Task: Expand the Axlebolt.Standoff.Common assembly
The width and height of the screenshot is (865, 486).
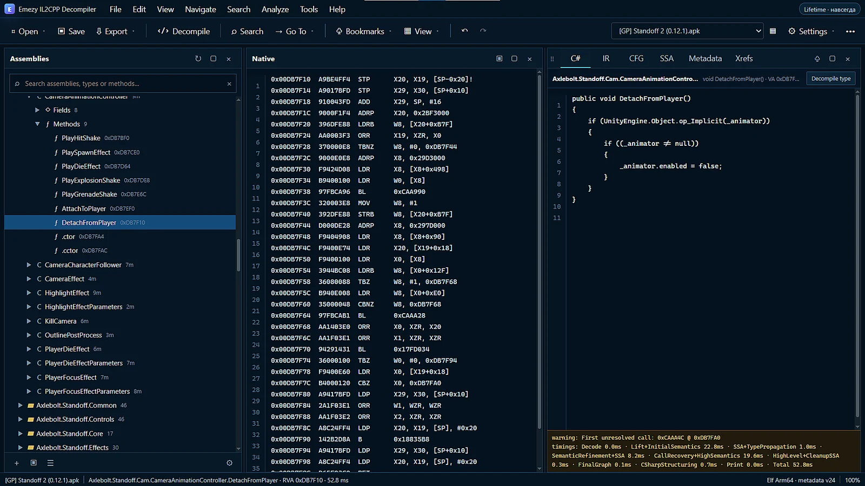Action: pos(20,406)
